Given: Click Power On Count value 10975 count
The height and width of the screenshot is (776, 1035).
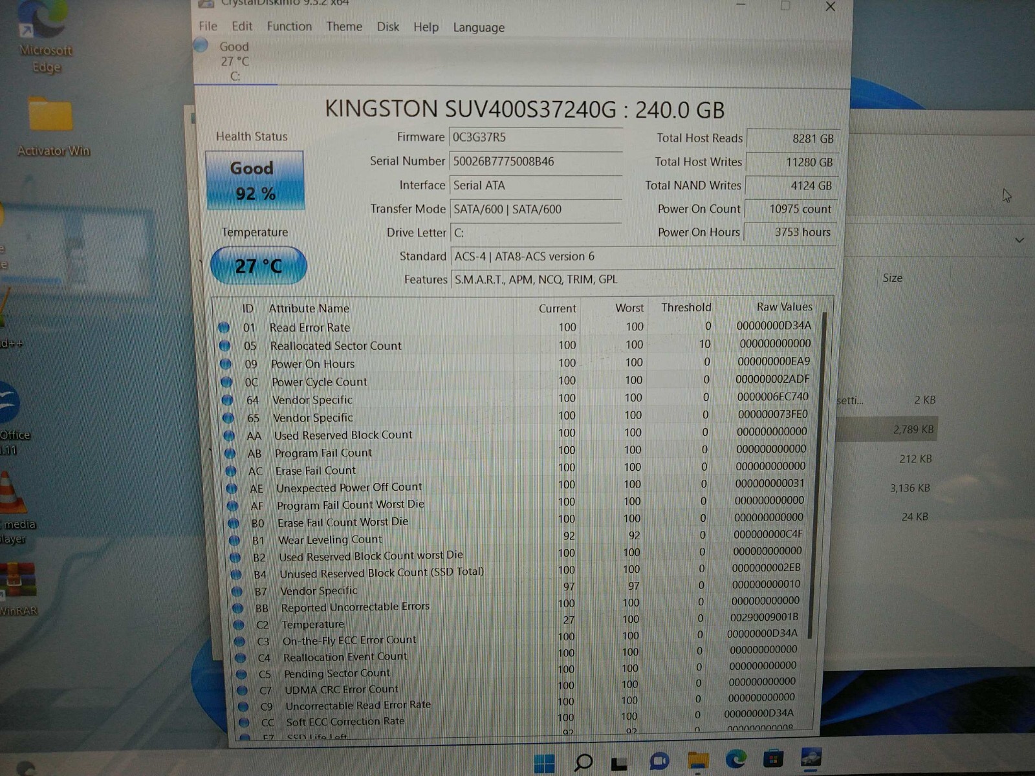Looking at the screenshot, I should (790, 209).
